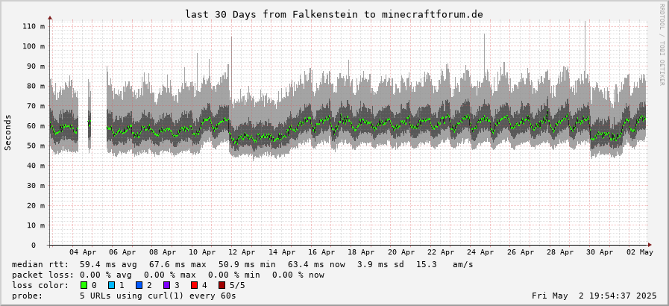Click the 'loss color:' legend label
The image size is (669, 306).
click(x=40, y=285)
